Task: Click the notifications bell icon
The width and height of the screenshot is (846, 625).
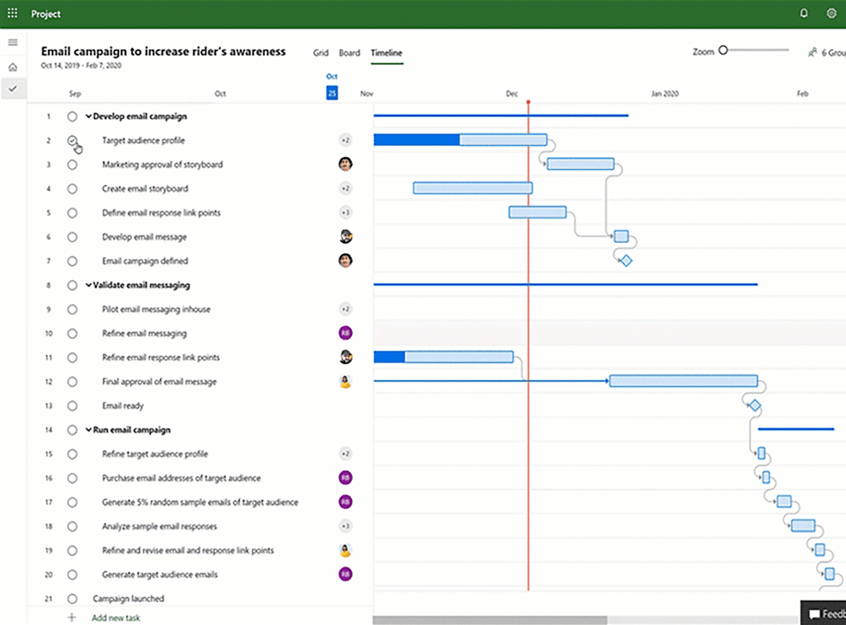Action: [x=804, y=13]
